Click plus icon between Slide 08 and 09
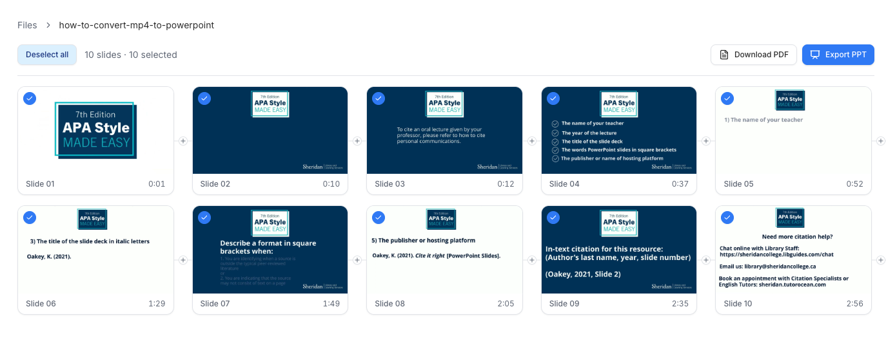The width and height of the screenshot is (886, 345). [532, 260]
